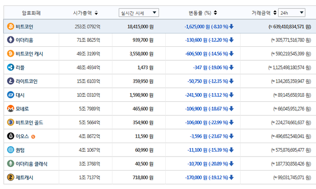This screenshot has width=316, height=189.
Task: Click the down arrow in the 이더리움 row
Action: point(231,40)
